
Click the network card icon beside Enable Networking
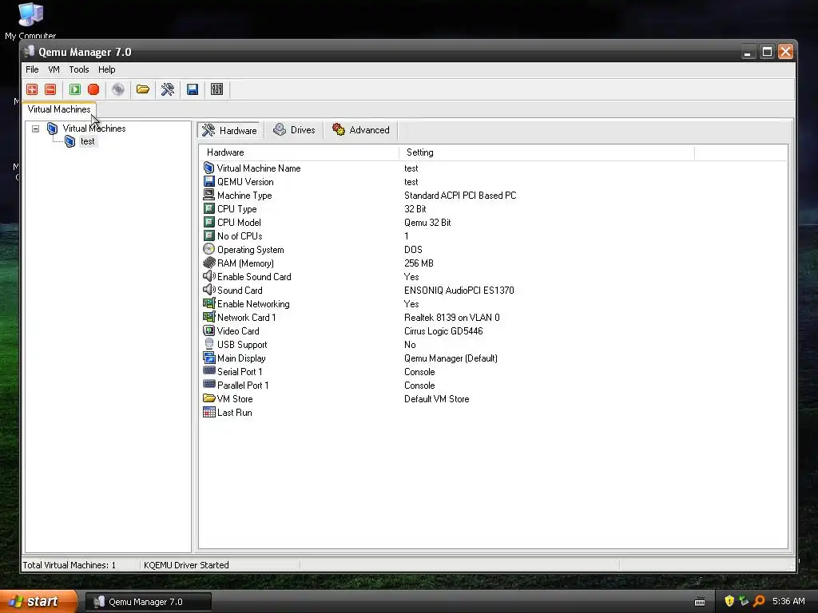click(209, 303)
